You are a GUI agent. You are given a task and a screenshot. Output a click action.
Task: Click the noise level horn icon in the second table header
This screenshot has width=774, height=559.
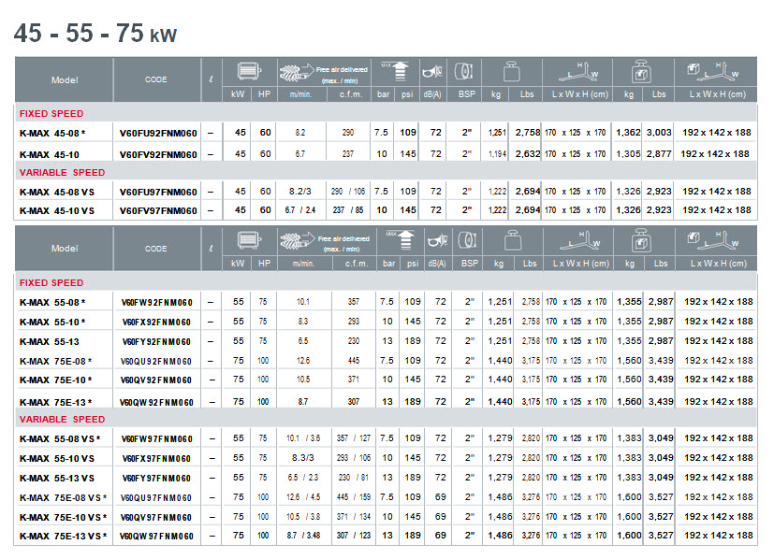click(x=437, y=240)
